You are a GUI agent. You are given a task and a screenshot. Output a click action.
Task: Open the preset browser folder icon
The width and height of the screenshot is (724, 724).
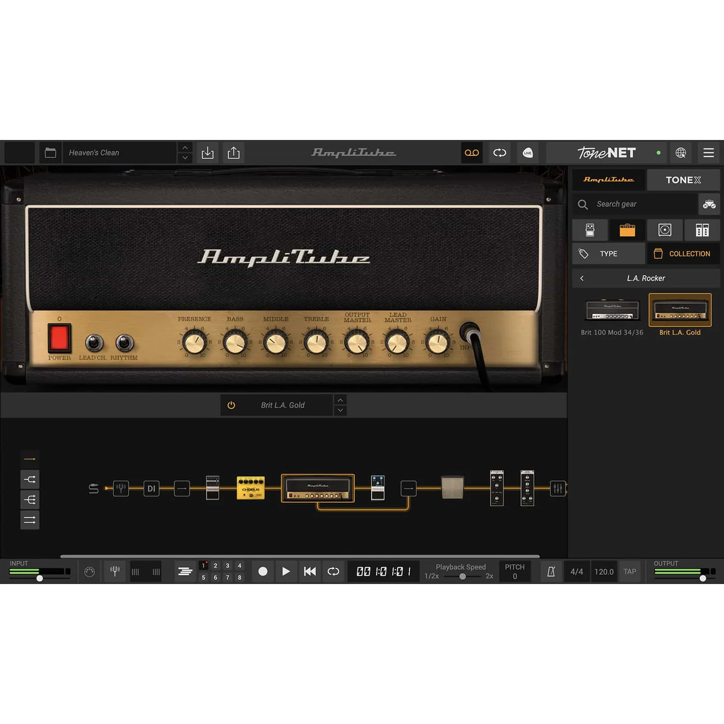pos(50,153)
